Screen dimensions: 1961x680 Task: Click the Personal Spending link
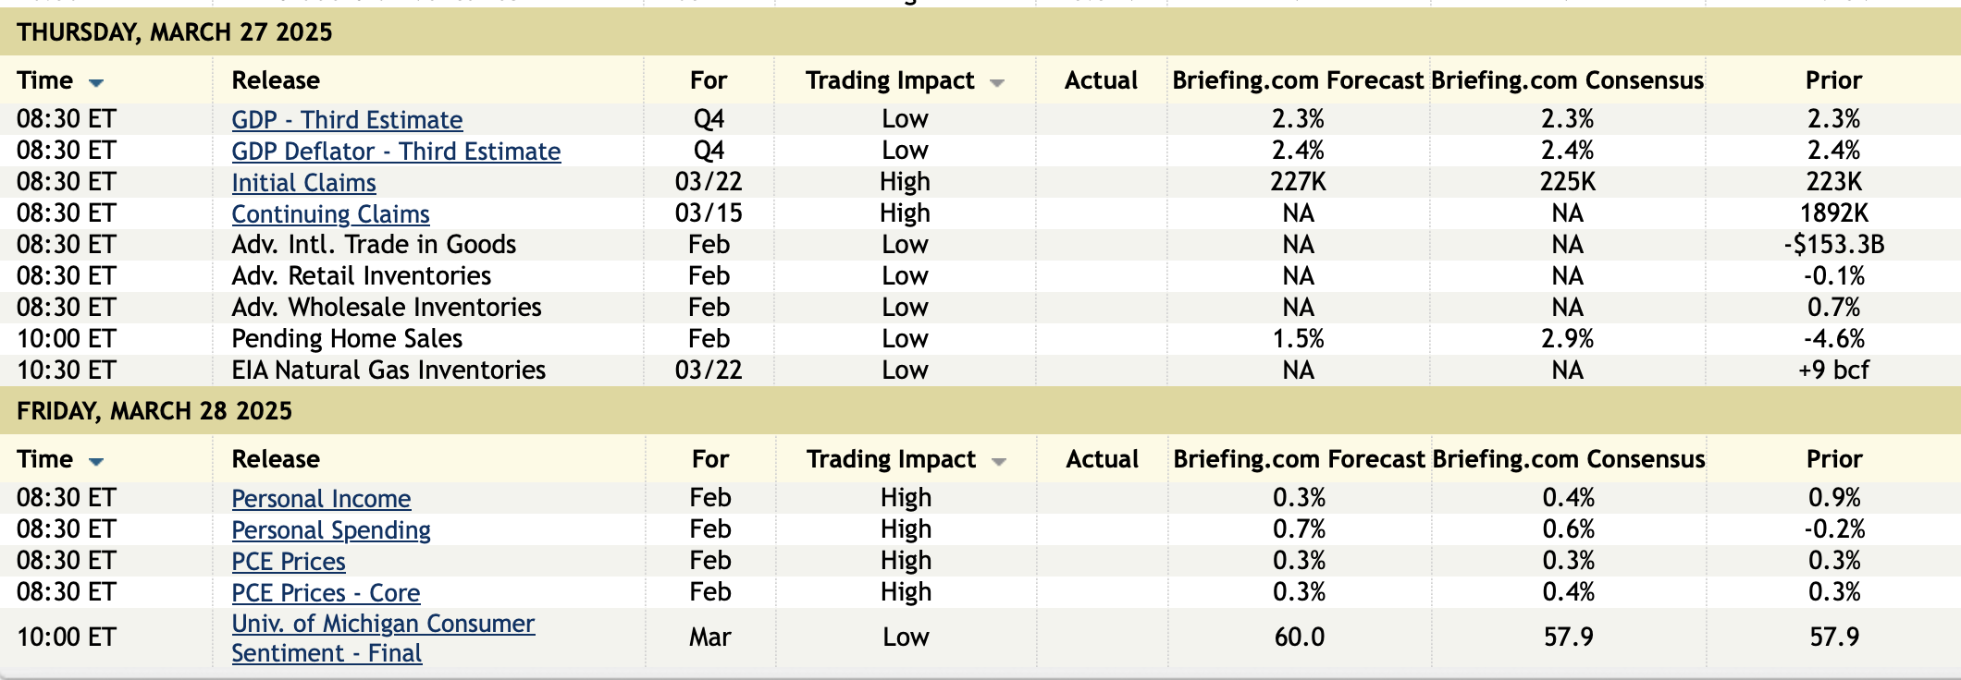[x=331, y=530]
